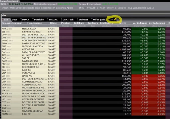Select the EOAN IBIS ticker

[x=7, y=114]
